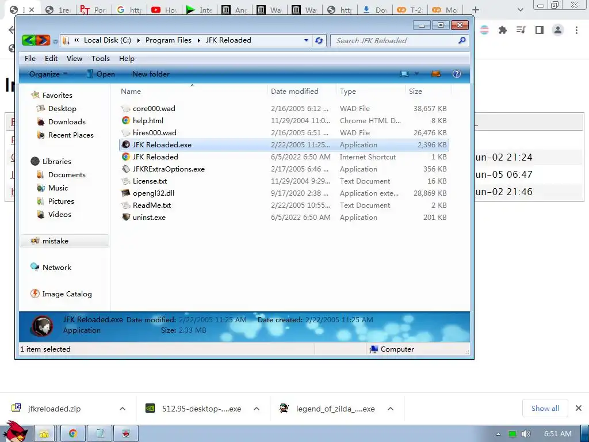Open Recent Places in navigation pane

[x=71, y=135]
